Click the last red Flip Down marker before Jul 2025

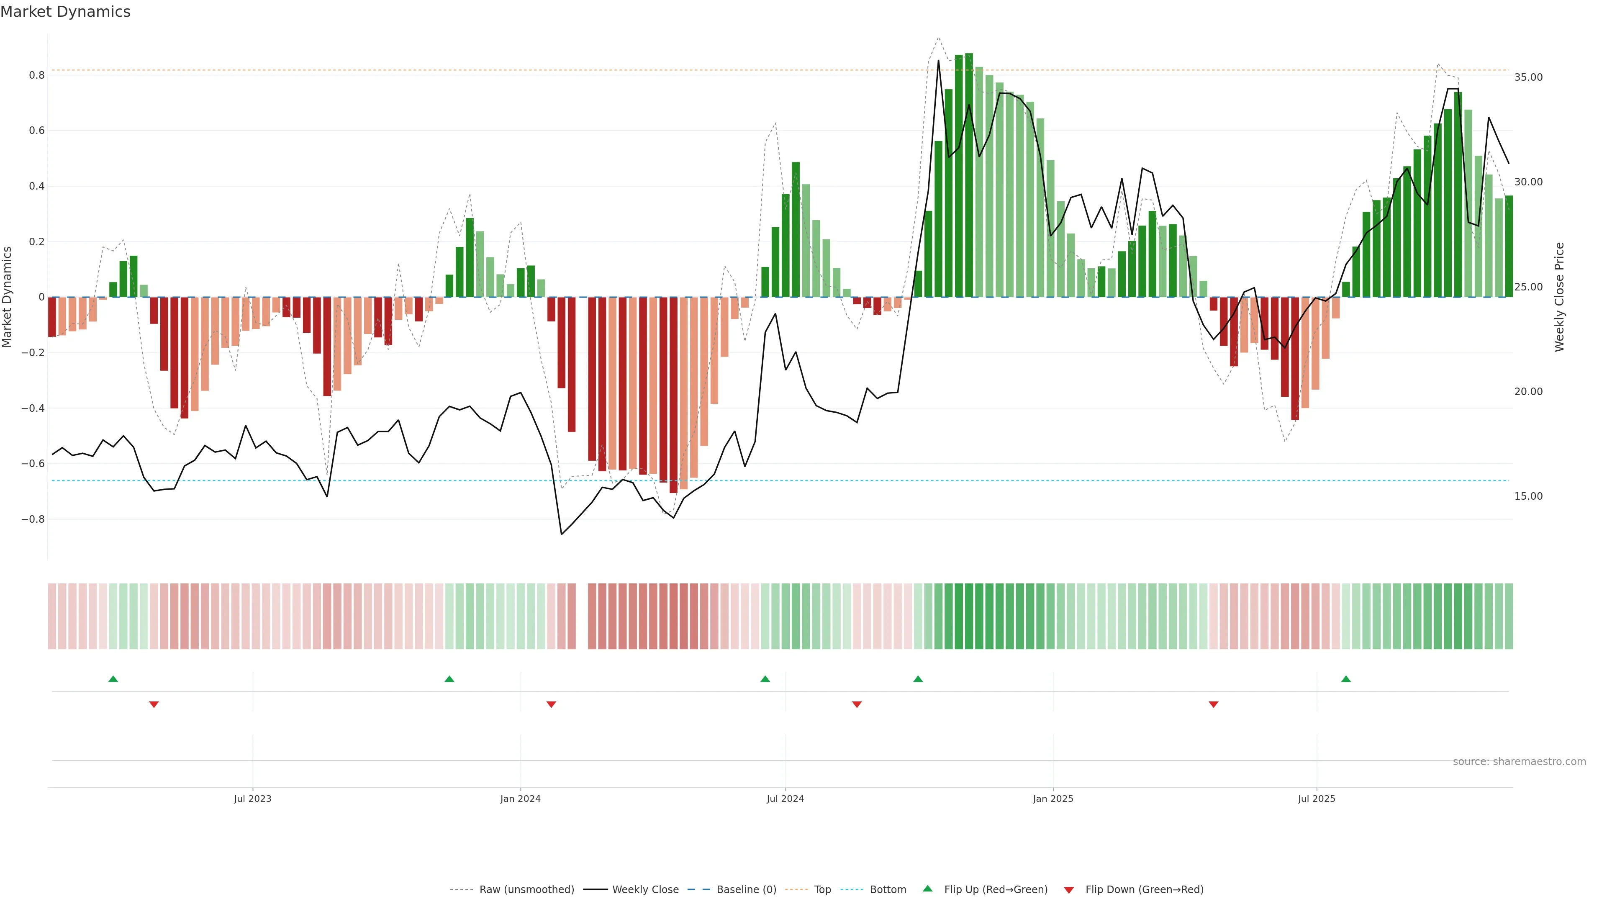[1213, 704]
